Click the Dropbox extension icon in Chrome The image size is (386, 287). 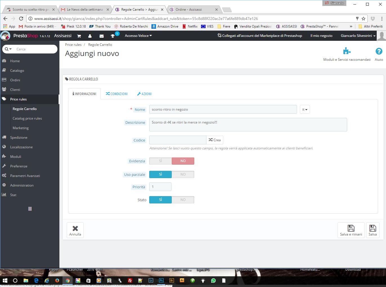(x=373, y=19)
